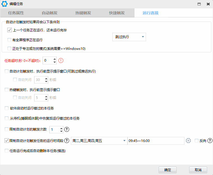213x175 pixels.
Task: Click the red warning icon beside task timeout
Action: click(61, 60)
